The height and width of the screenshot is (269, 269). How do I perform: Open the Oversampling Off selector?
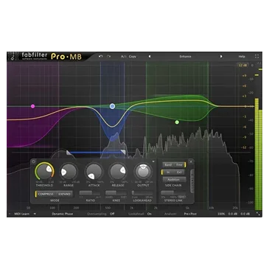click(112, 214)
